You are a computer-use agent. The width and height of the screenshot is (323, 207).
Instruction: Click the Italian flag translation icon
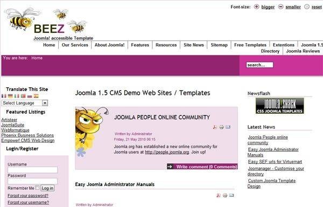[17, 96]
